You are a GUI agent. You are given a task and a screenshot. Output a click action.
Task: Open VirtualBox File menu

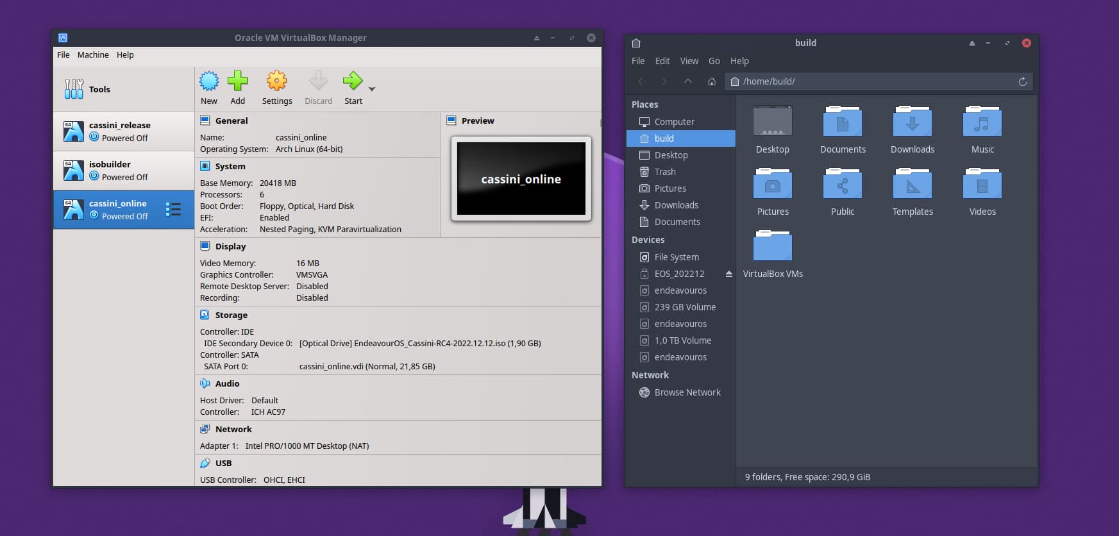tap(63, 55)
